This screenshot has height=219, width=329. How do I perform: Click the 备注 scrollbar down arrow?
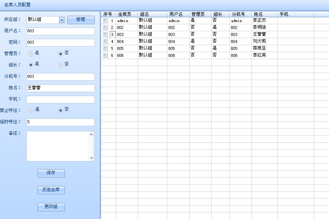click(x=91, y=158)
